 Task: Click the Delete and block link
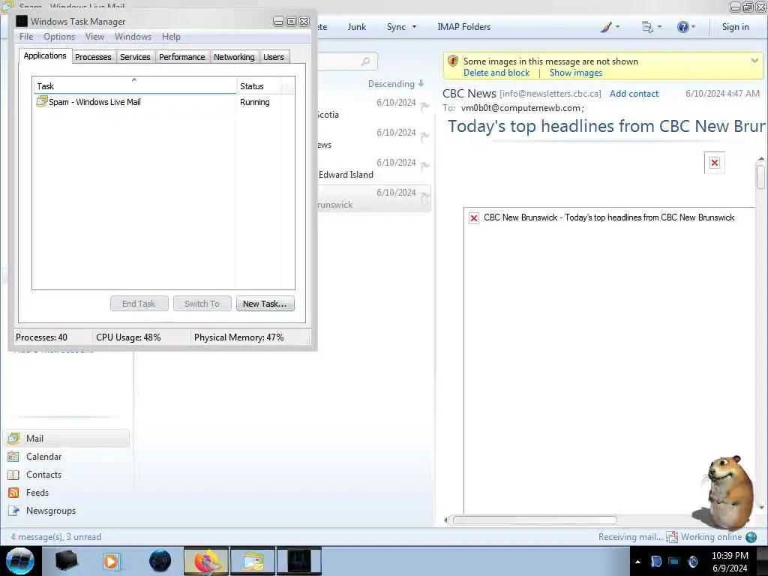496,73
